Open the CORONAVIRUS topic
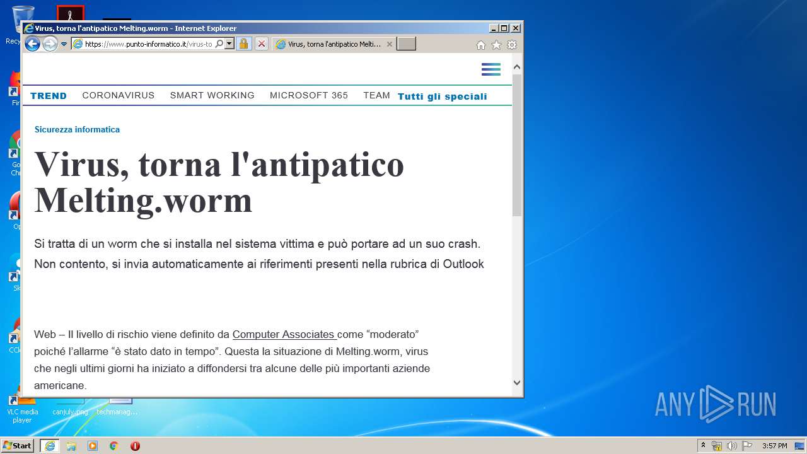The image size is (807, 454). coord(119,95)
